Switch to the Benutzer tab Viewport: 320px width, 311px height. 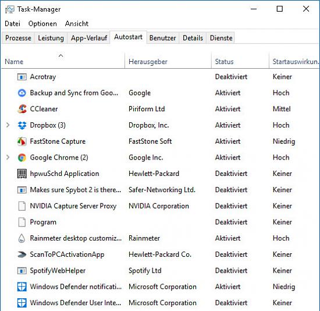click(x=163, y=38)
